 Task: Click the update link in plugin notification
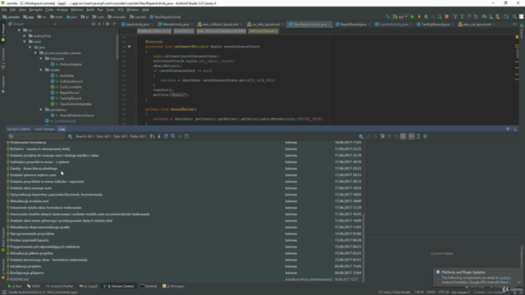(505, 278)
